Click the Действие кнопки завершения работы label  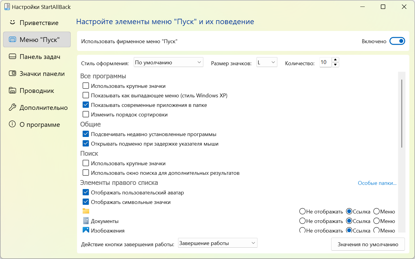pyautogui.click(x=128, y=244)
